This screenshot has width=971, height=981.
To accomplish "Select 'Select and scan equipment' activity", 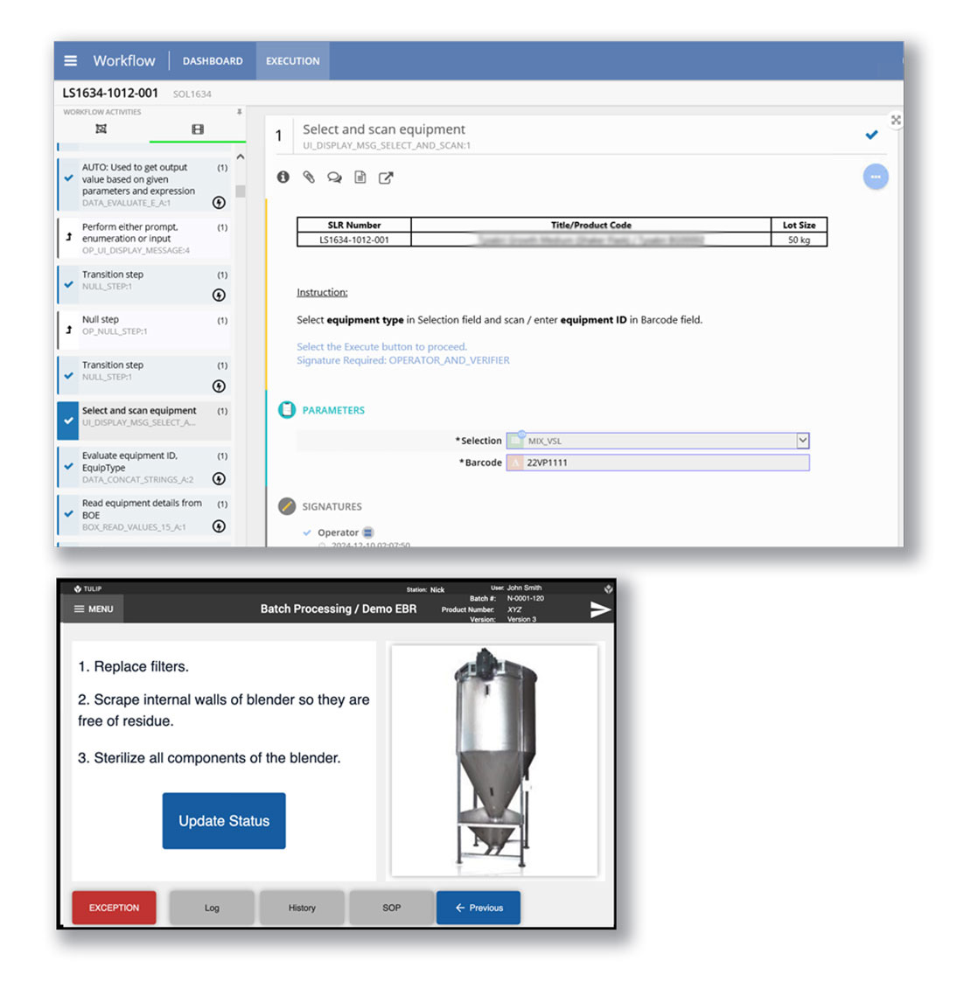I will tap(140, 416).
